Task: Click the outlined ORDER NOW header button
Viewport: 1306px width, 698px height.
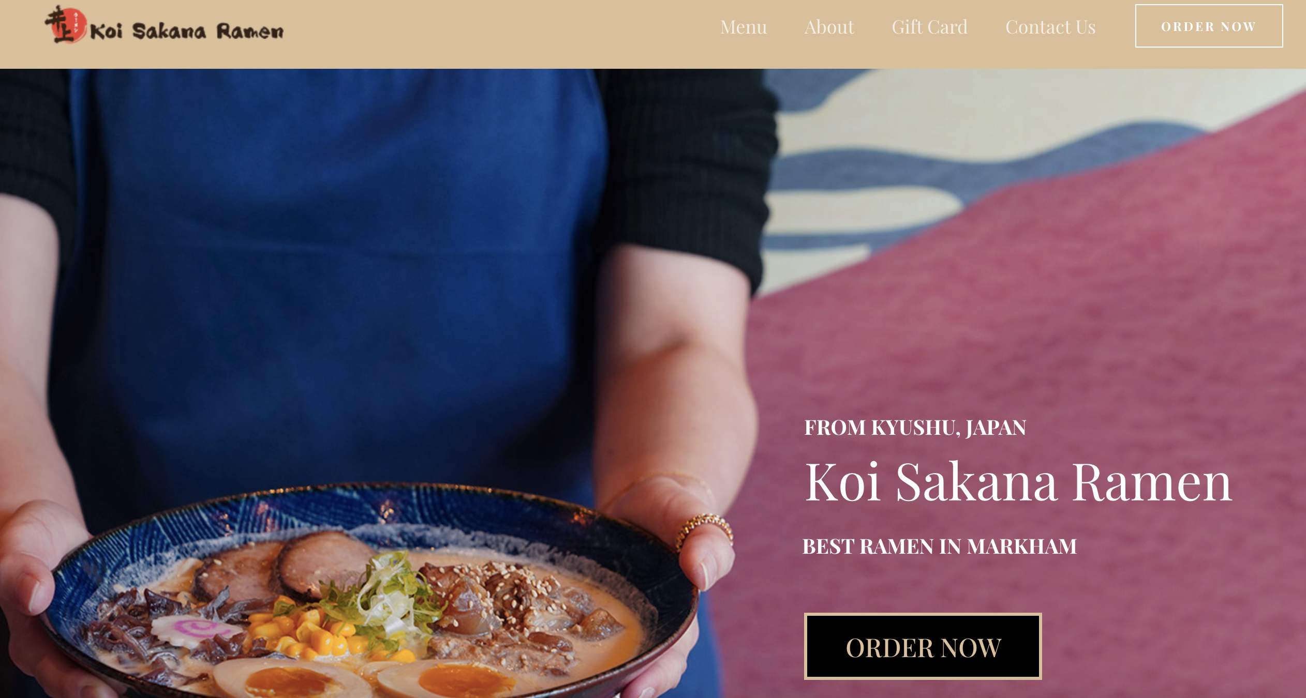Action: click(1209, 26)
